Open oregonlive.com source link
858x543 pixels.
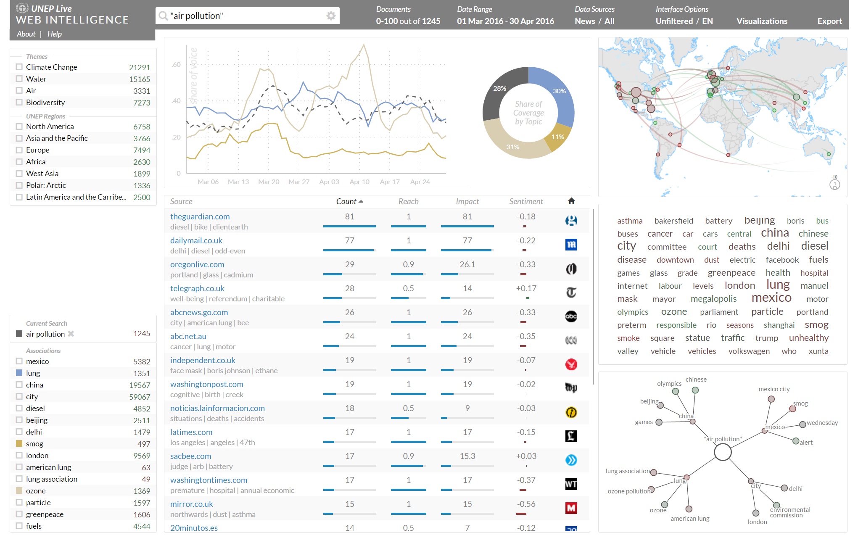(x=197, y=264)
